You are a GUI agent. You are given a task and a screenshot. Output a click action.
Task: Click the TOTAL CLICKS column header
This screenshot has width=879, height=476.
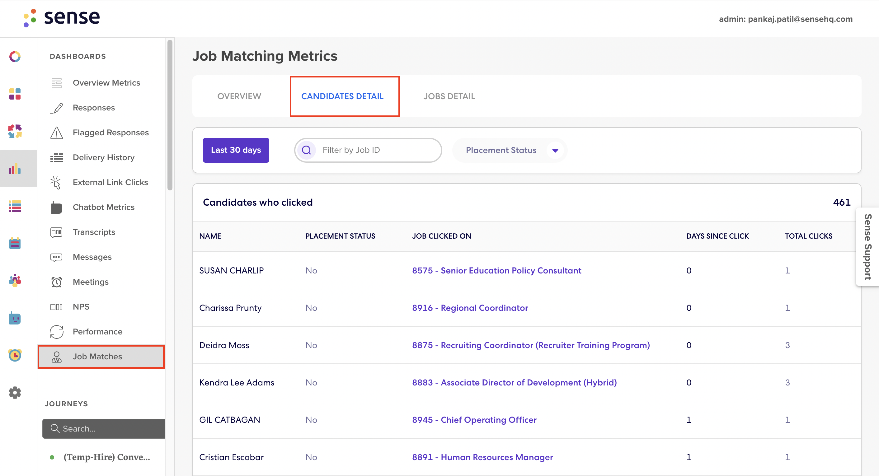point(808,236)
